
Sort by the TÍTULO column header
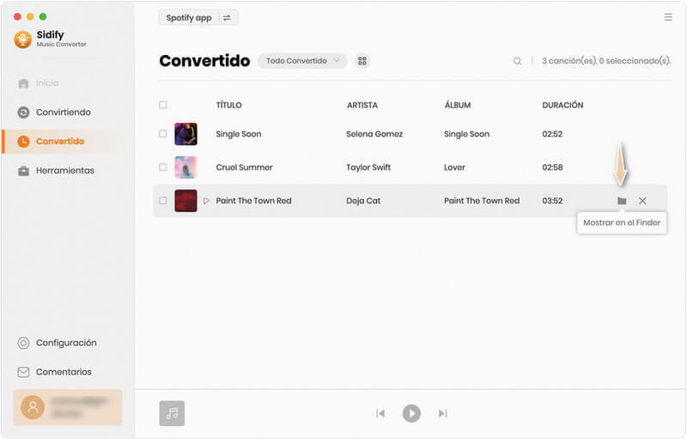point(228,105)
